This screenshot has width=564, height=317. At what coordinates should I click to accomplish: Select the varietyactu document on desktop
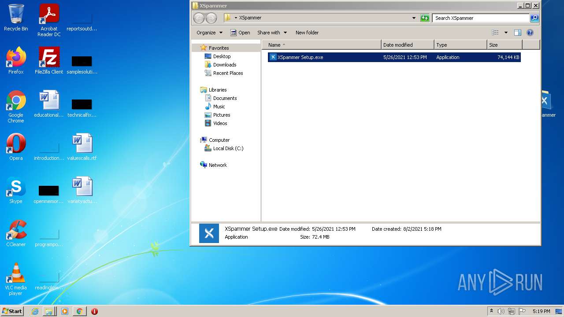[x=82, y=190]
